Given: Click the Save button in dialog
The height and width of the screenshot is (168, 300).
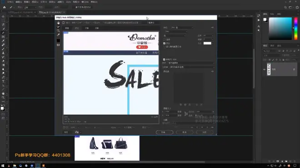Looking at the screenshot, I should [165, 132].
